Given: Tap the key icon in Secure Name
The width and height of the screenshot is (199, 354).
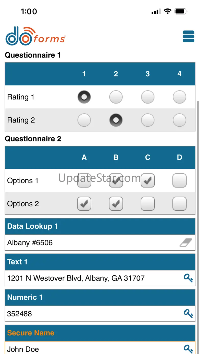Looking at the screenshot, I should click(x=188, y=349).
